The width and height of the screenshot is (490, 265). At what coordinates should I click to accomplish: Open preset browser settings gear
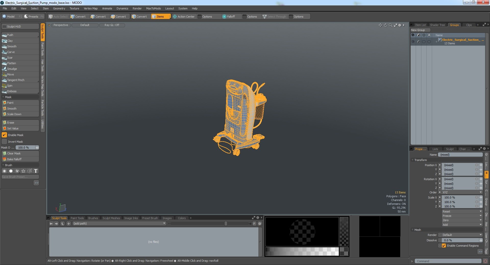(x=260, y=224)
